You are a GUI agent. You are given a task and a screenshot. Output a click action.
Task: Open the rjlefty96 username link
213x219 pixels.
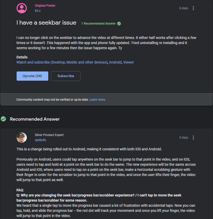[40, 140]
